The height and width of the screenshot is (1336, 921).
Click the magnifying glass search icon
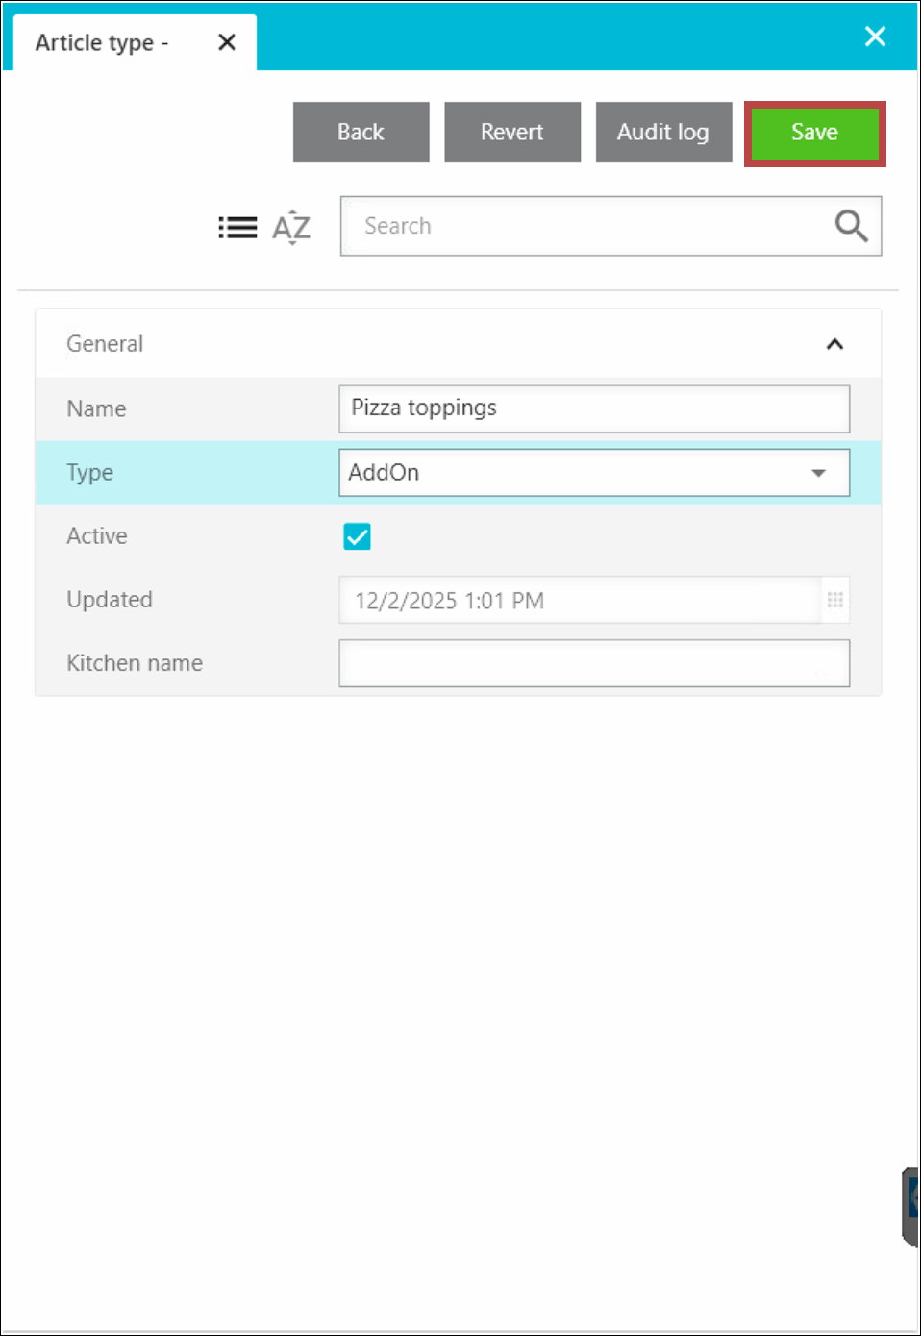coord(851,227)
